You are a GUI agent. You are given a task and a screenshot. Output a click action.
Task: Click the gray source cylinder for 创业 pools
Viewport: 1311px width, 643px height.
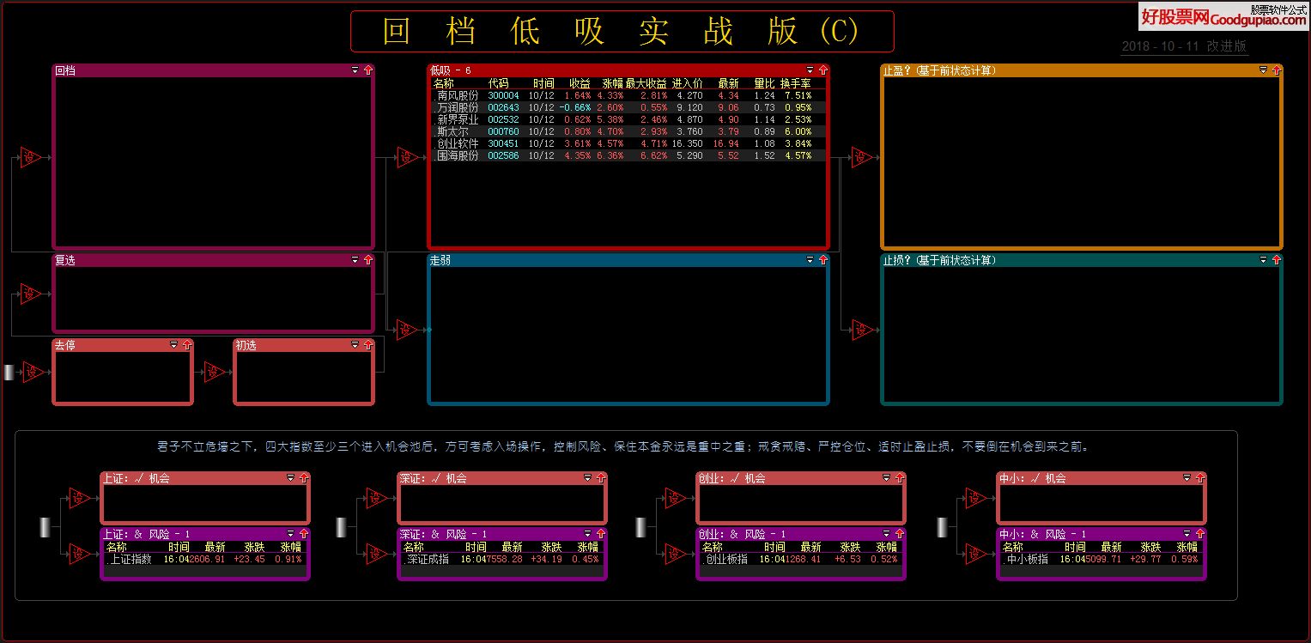(640, 526)
